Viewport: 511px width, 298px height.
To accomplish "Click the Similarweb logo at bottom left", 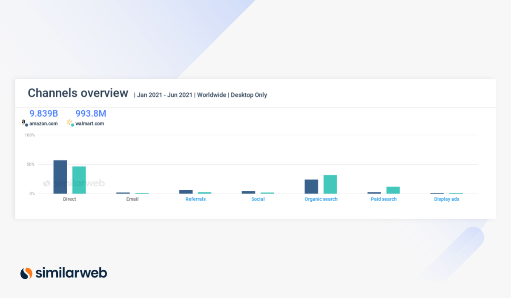I will point(63,273).
